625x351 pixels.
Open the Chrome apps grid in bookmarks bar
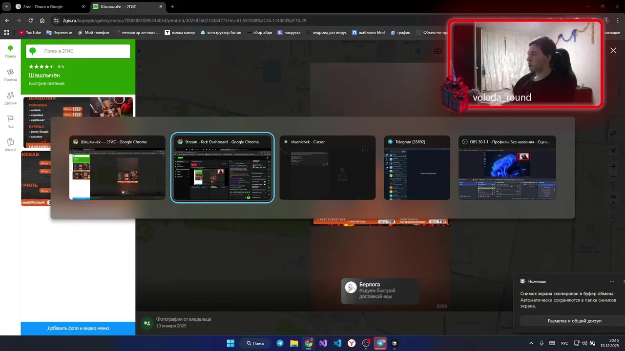[x=6, y=33]
